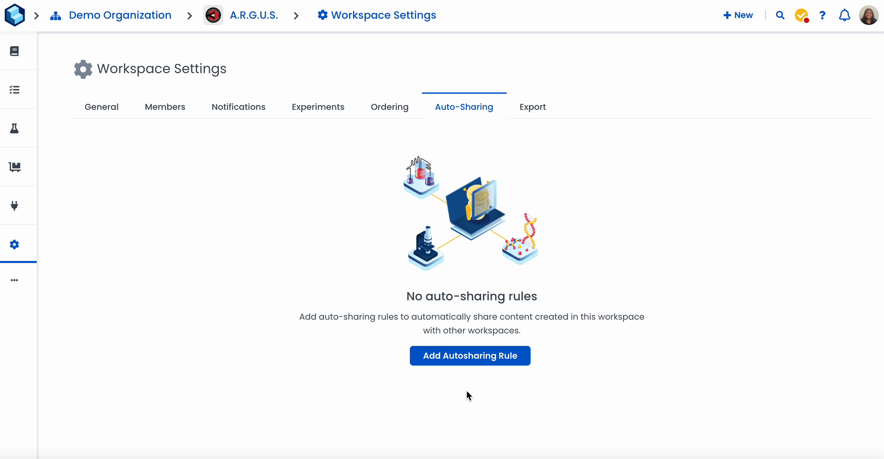Screen dimensions: 884x459
Task: Open the notifications bell icon
Action: tap(844, 15)
